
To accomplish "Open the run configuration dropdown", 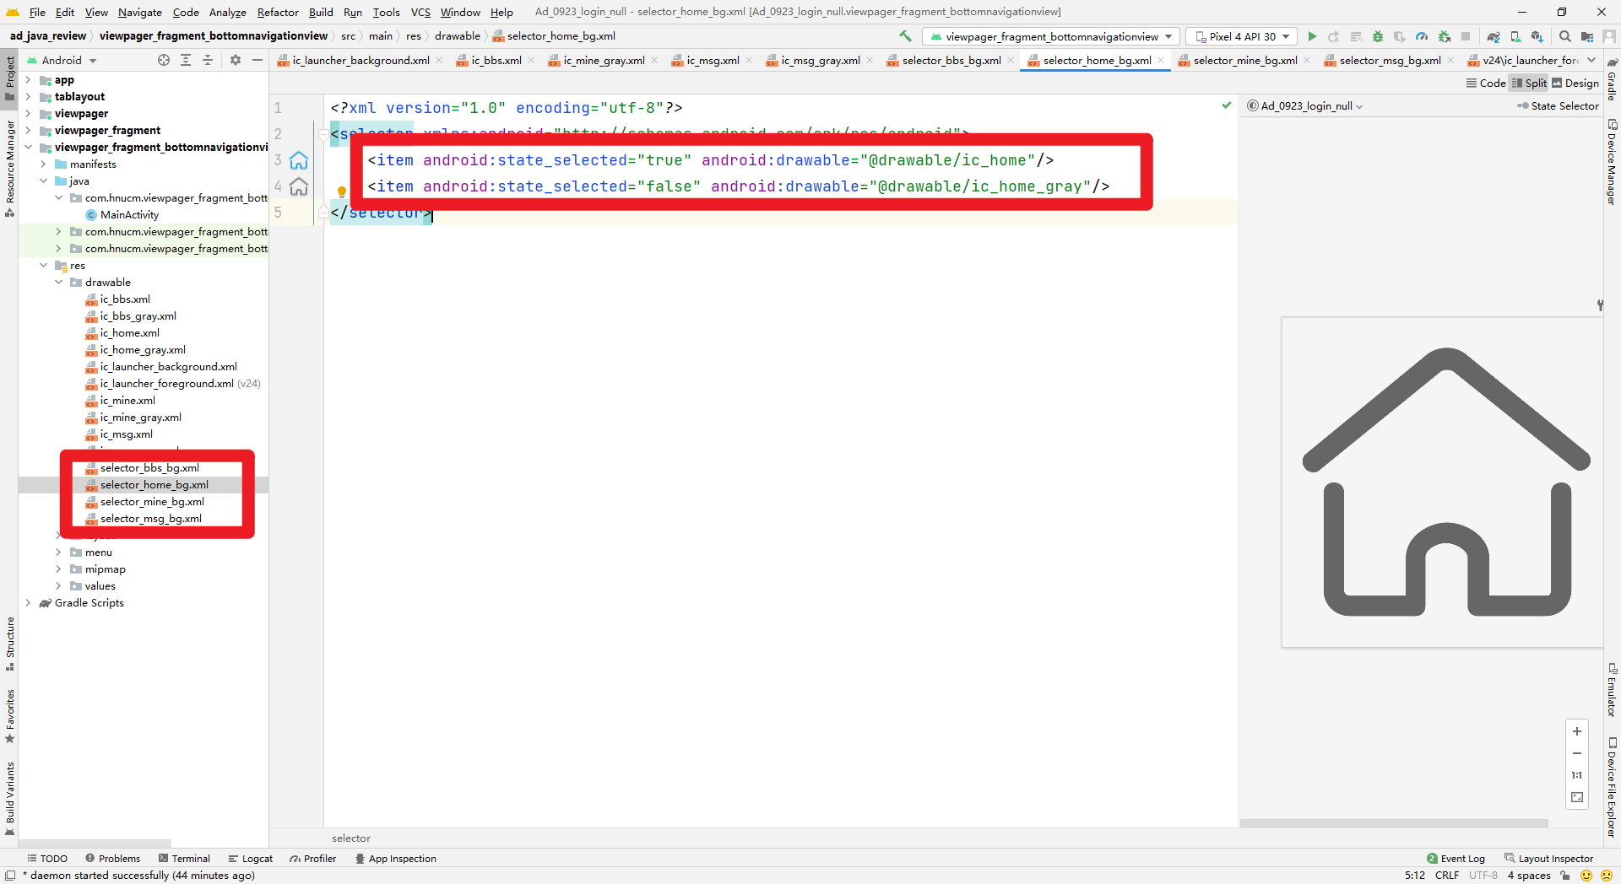I will pos(1051,36).
